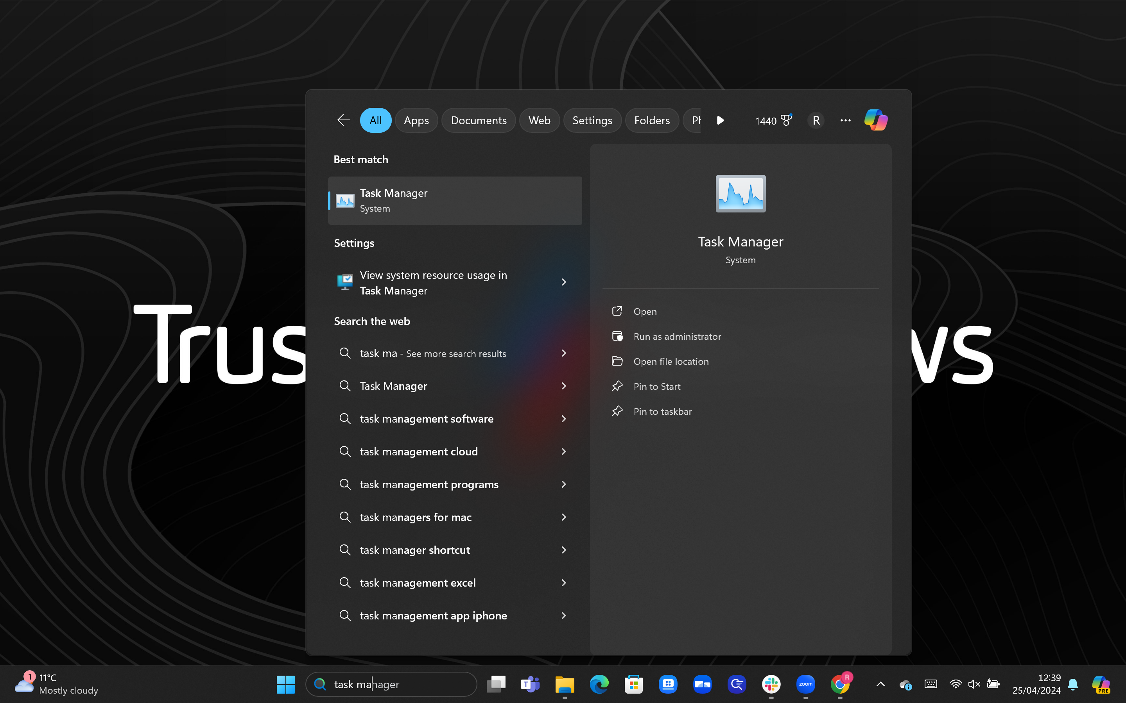Switch to the Apps filter tab
This screenshot has height=703, width=1126.
[416, 120]
